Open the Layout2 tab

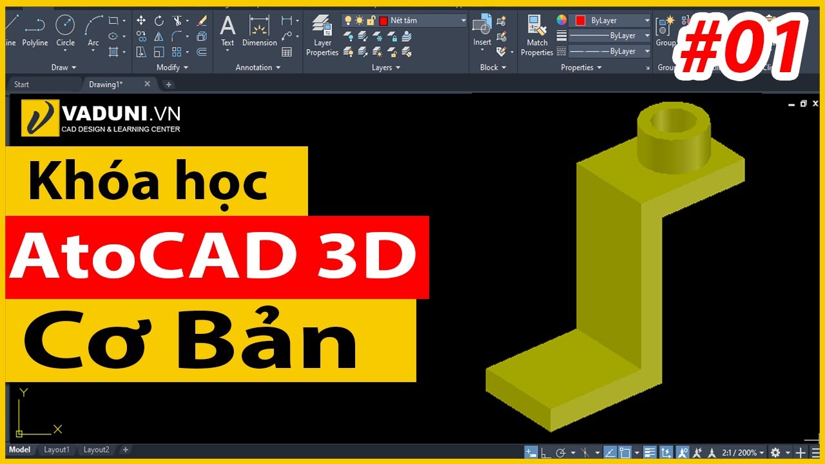(96, 450)
